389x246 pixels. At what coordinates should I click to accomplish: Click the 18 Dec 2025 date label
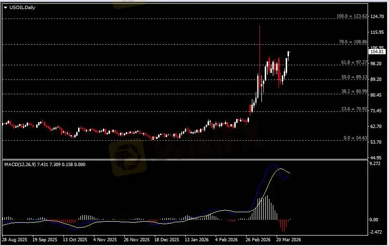(167, 240)
